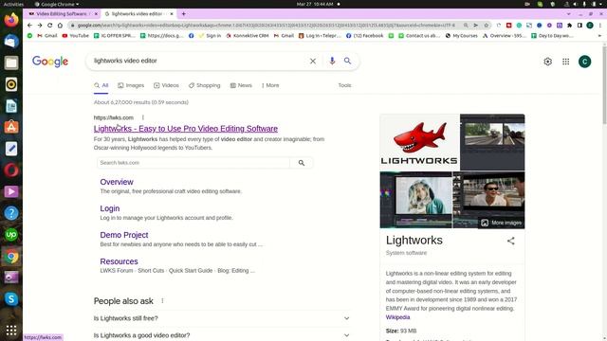Go forward in Chrome
The width and height of the screenshot is (607, 341).
click(x=40, y=26)
